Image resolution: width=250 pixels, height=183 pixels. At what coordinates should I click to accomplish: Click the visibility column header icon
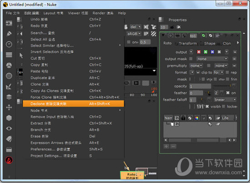pyautogui.click(x=176, y=118)
